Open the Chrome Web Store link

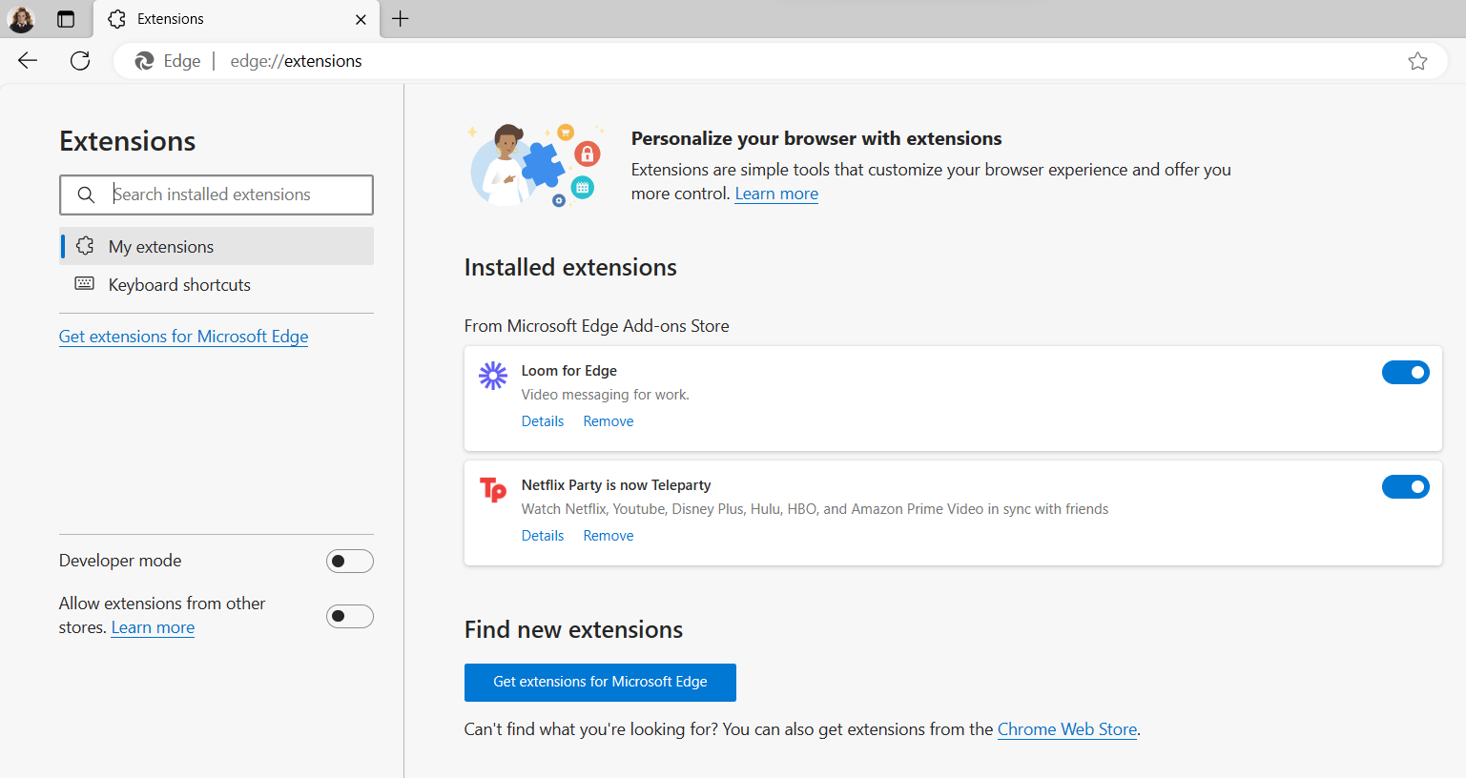1067,729
